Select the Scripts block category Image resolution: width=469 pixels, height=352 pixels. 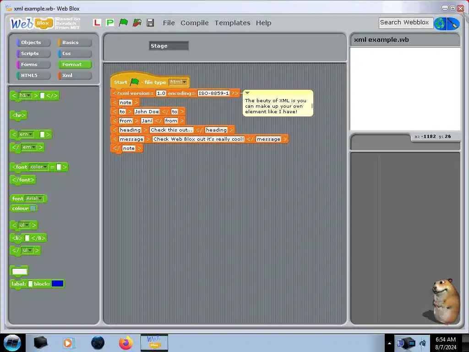click(x=33, y=54)
